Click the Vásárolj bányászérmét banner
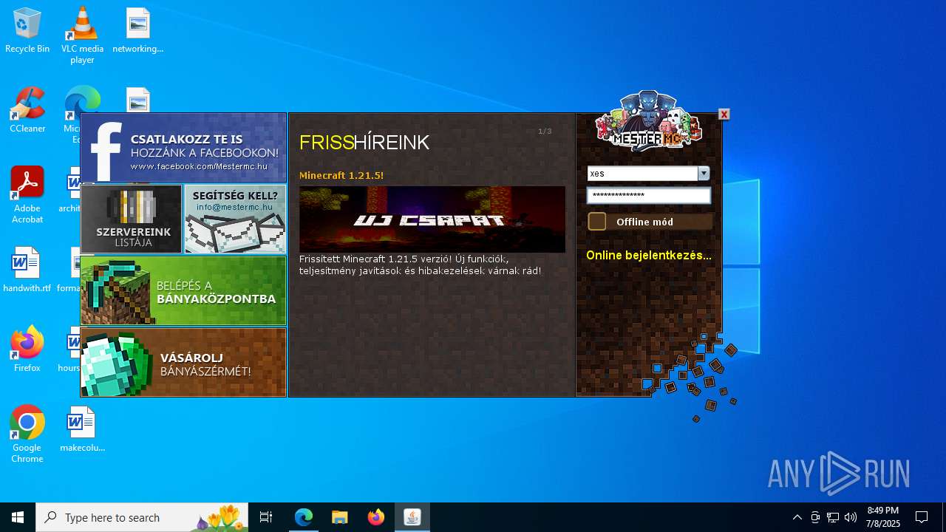Viewport: 946px width, 532px height. [x=183, y=362]
